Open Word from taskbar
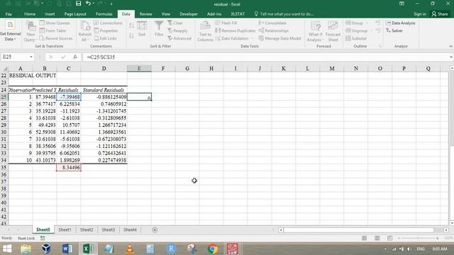This screenshot has height=255, width=454. pyautogui.click(x=67, y=249)
